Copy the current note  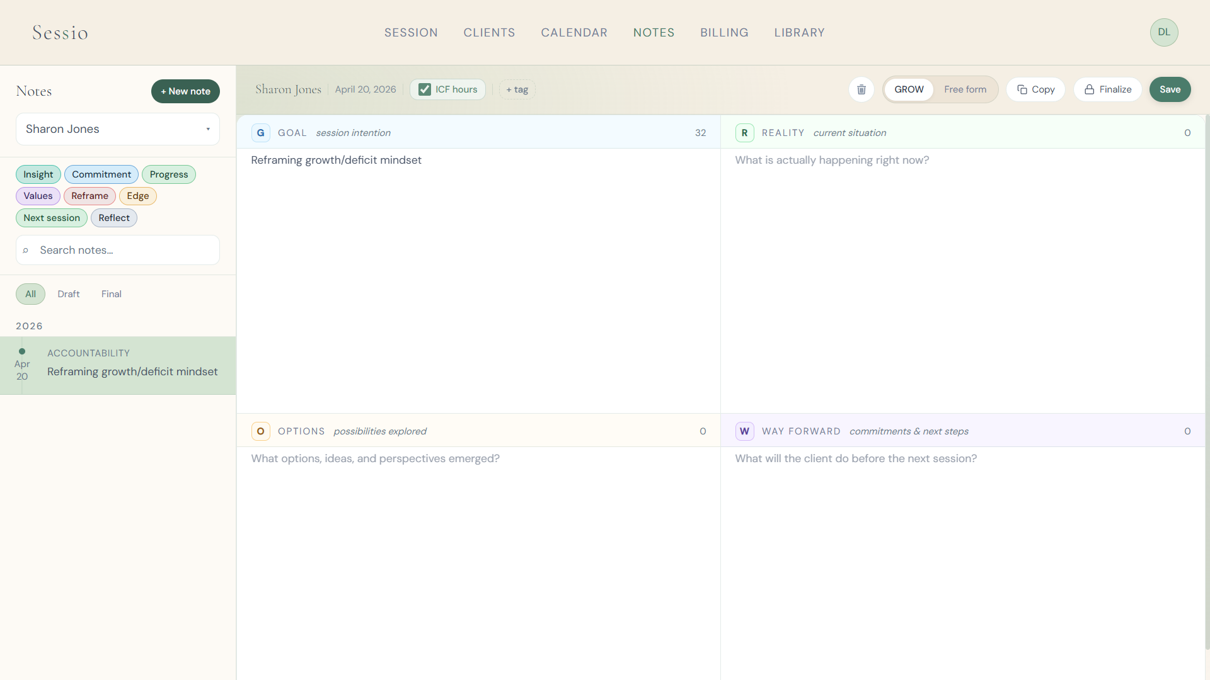click(x=1035, y=89)
